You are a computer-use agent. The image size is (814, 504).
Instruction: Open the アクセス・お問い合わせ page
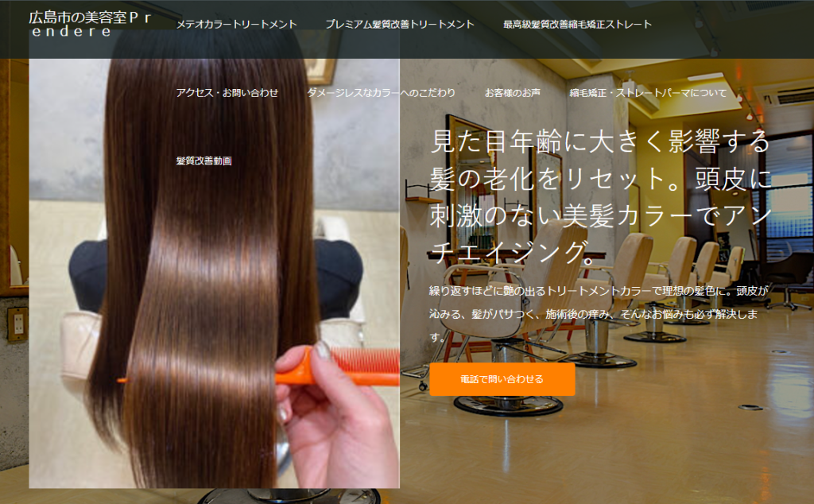click(227, 93)
